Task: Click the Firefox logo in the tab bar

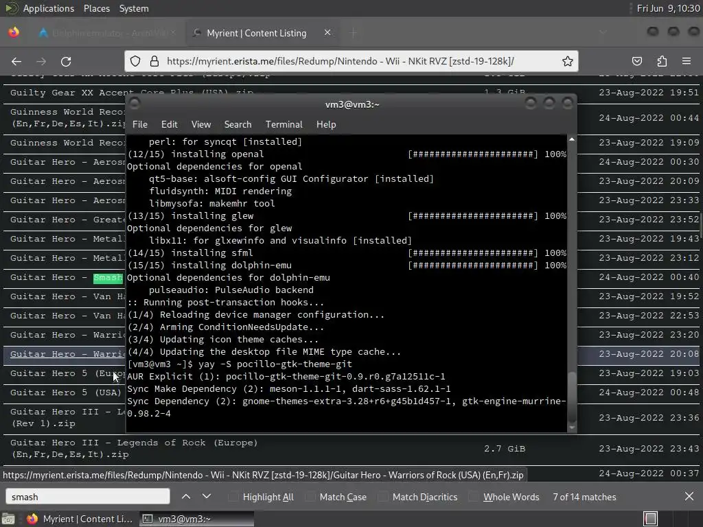Action: [x=14, y=33]
